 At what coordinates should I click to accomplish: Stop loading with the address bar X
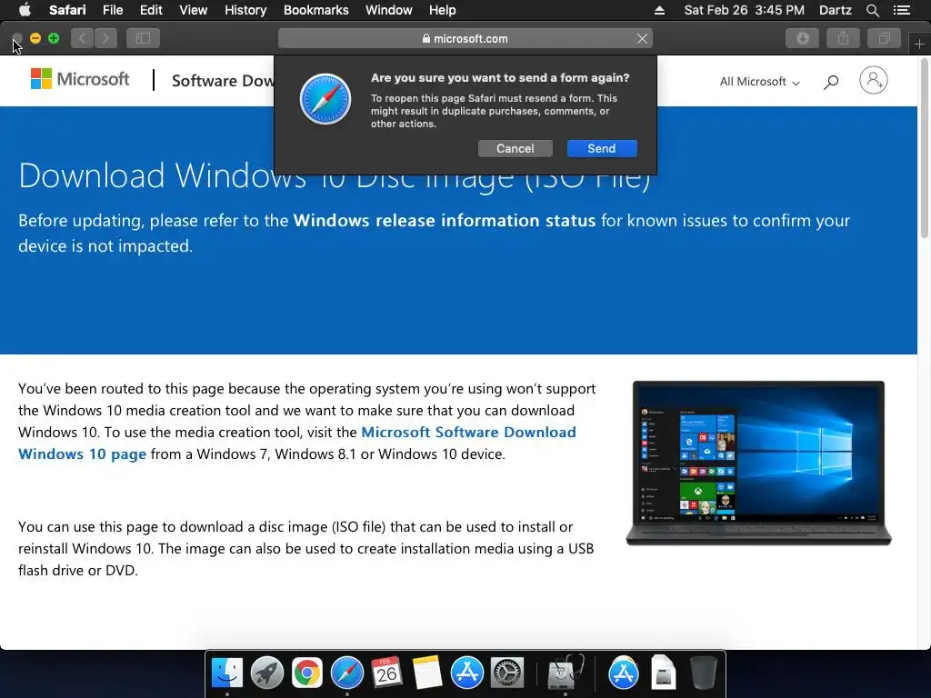pyautogui.click(x=642, y=38)
